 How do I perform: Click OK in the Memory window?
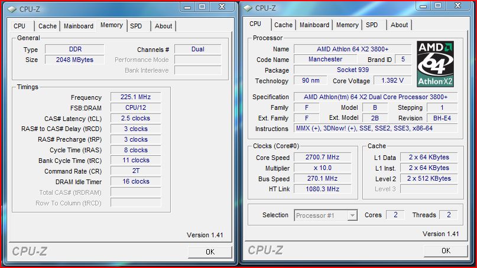(x=210, y=252)
